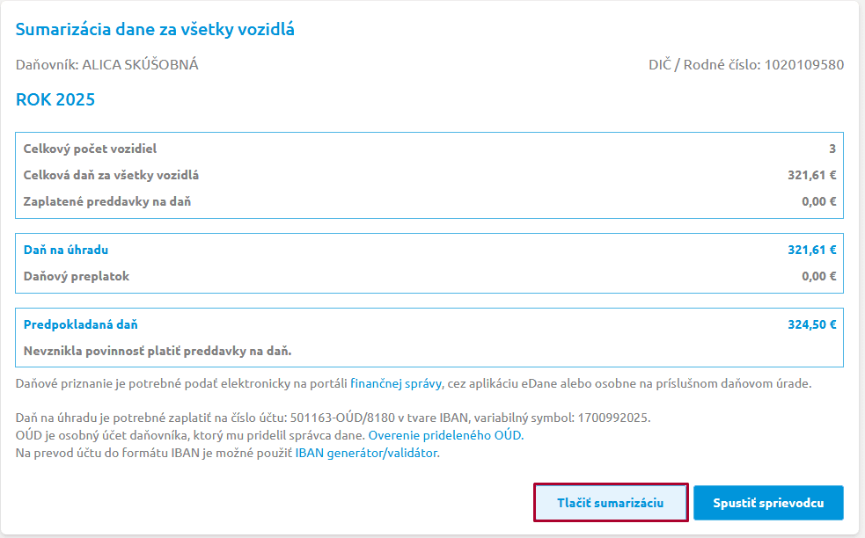Click the 0,00 € Zaplatené preddavky amount
Screen dimensions: 865x538
[x=818, y=201]
